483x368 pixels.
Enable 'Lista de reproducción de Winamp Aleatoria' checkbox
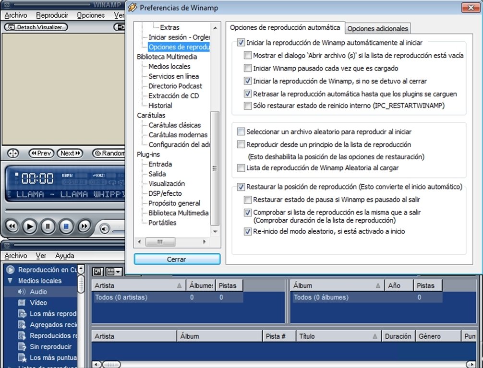click(241, 168)
